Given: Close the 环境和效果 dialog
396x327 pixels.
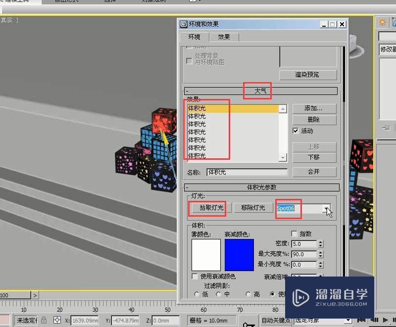Looking at the screenshot, I should pos(342,24).
